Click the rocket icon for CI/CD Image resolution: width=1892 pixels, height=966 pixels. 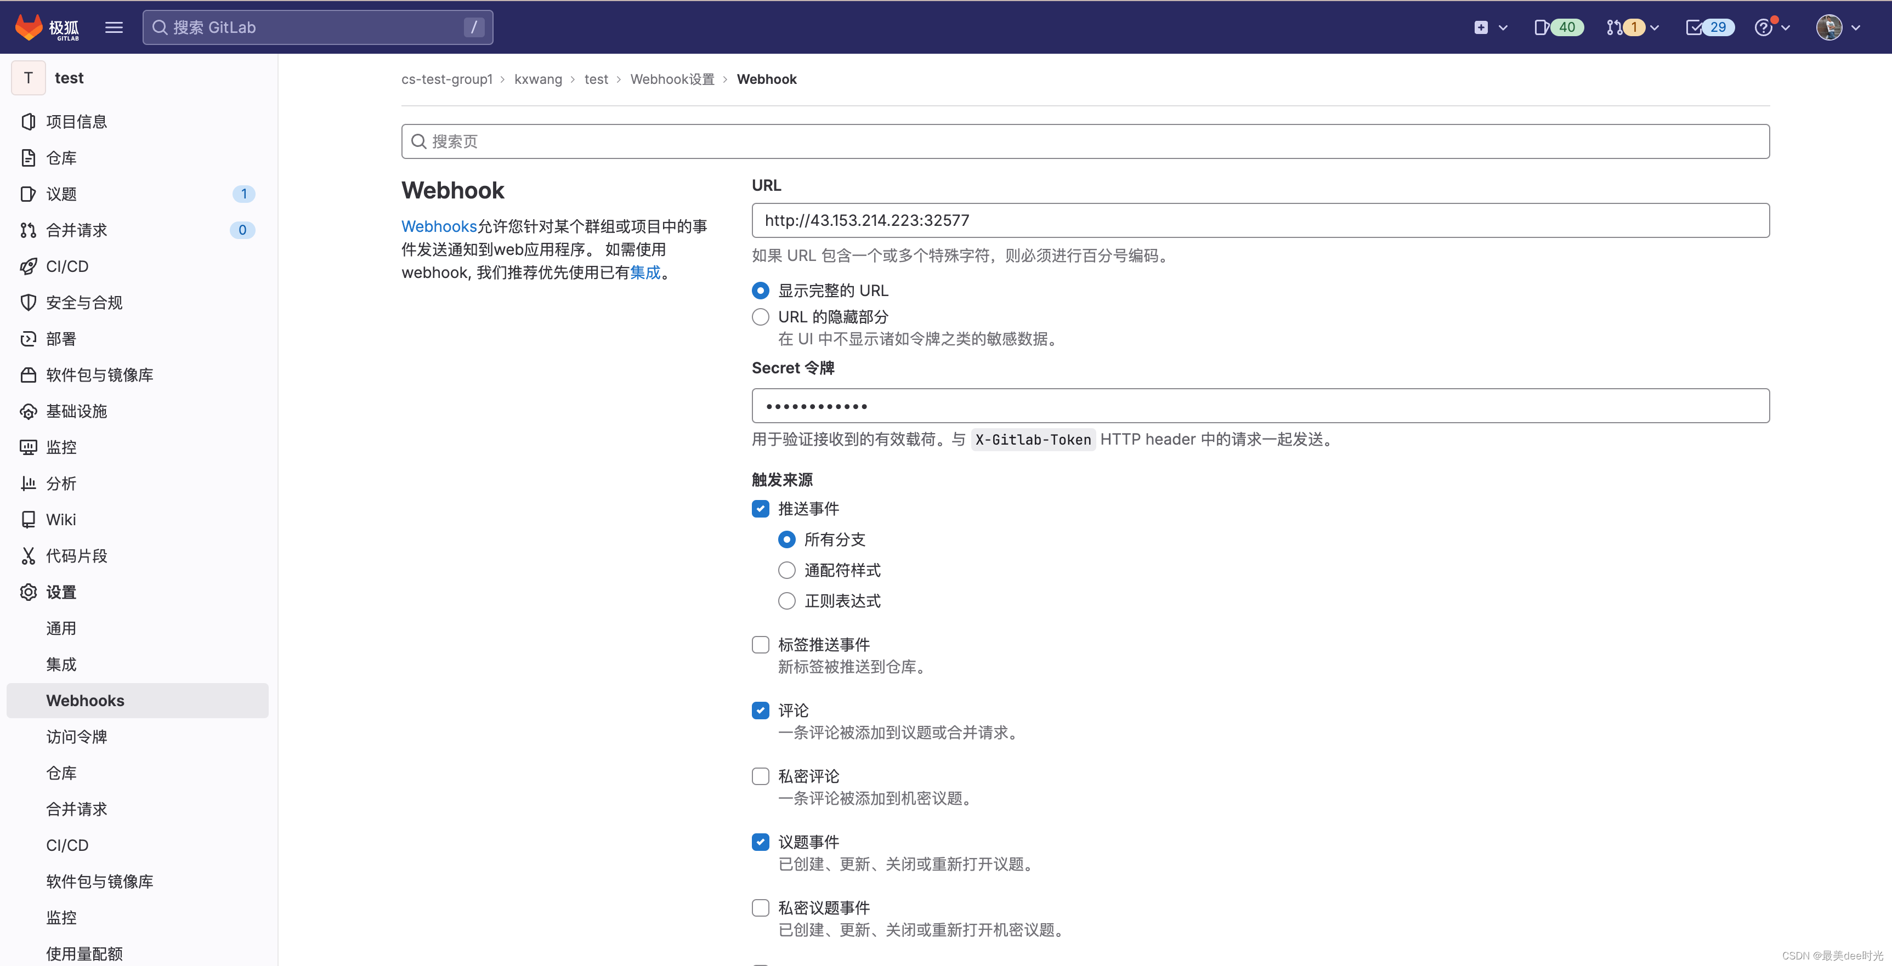tap(28, 266)
